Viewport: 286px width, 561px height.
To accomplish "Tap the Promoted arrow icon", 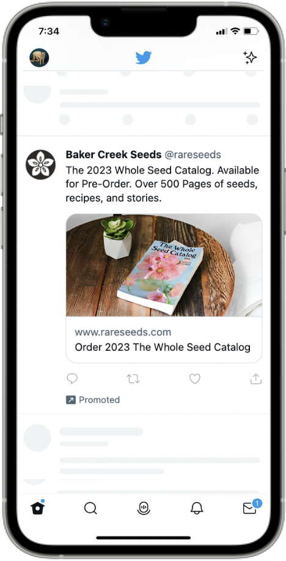I will 70,400.
